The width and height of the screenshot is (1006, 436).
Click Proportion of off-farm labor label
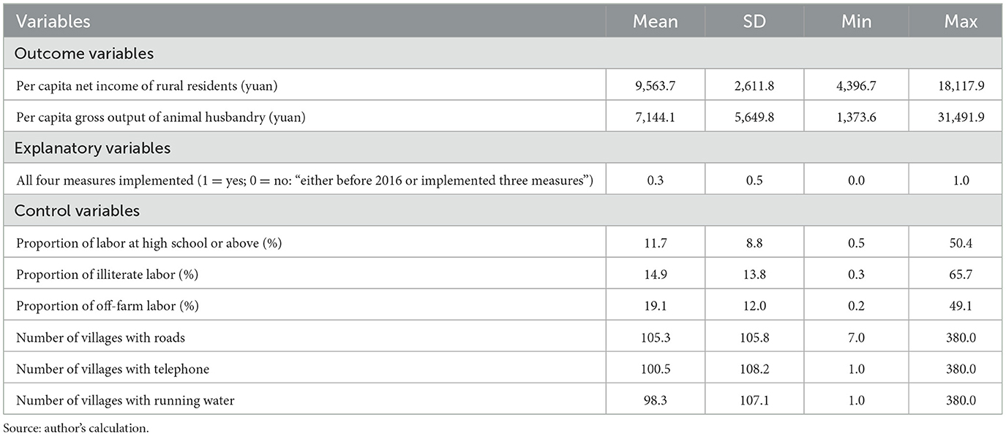coord(108,305)
